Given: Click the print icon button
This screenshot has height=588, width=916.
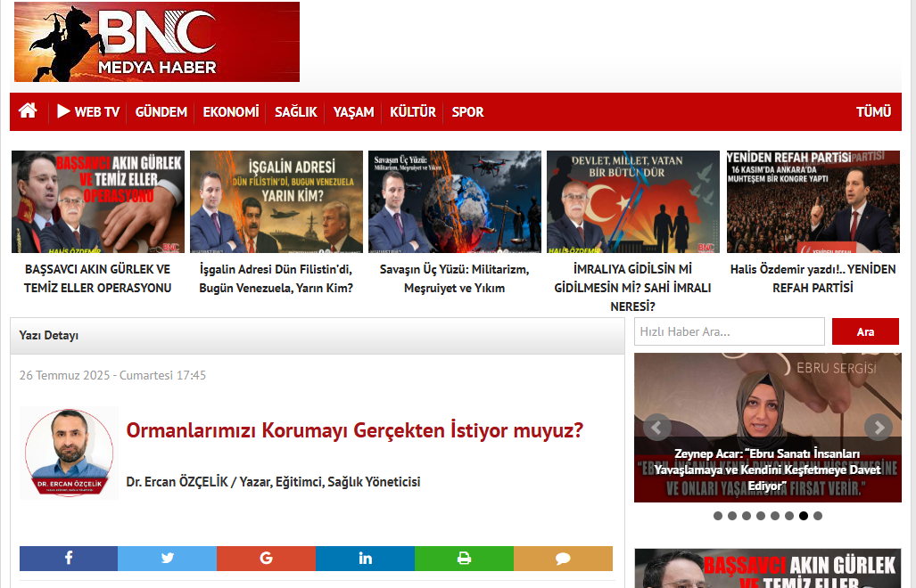Looking at the screenshot, I should tap(464, 559).
